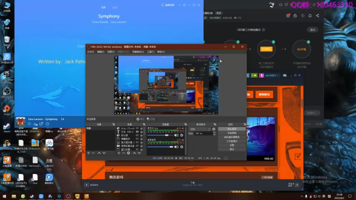Open Settings from OBS controls
Image resolution: width=356 pixels, height=200 pixels.
232,145
